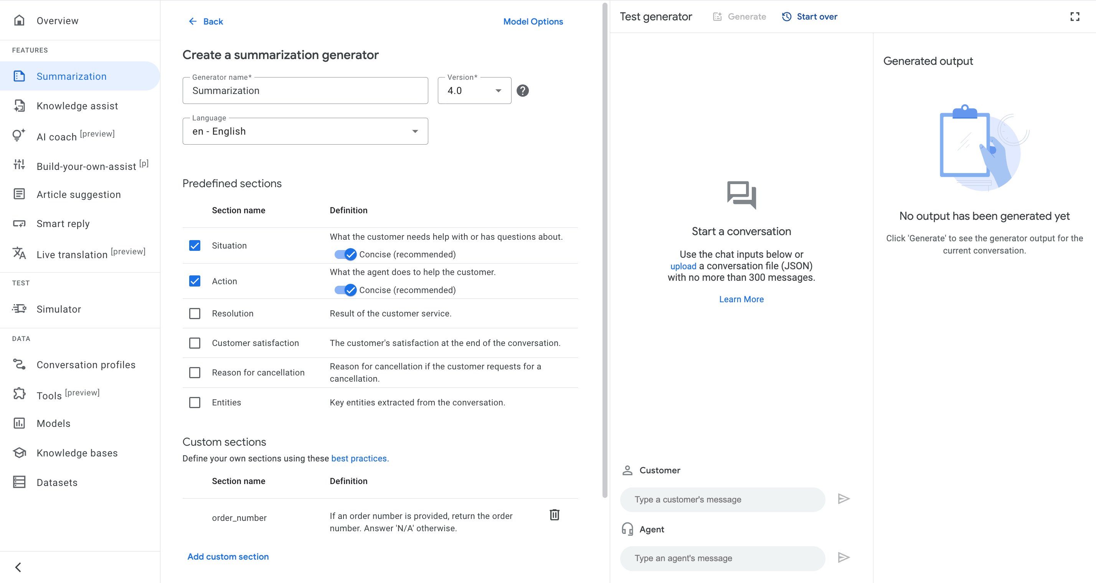Collapse the left navigation sidebar
Screen dimensions: 1096x583
tap(18, 567)
